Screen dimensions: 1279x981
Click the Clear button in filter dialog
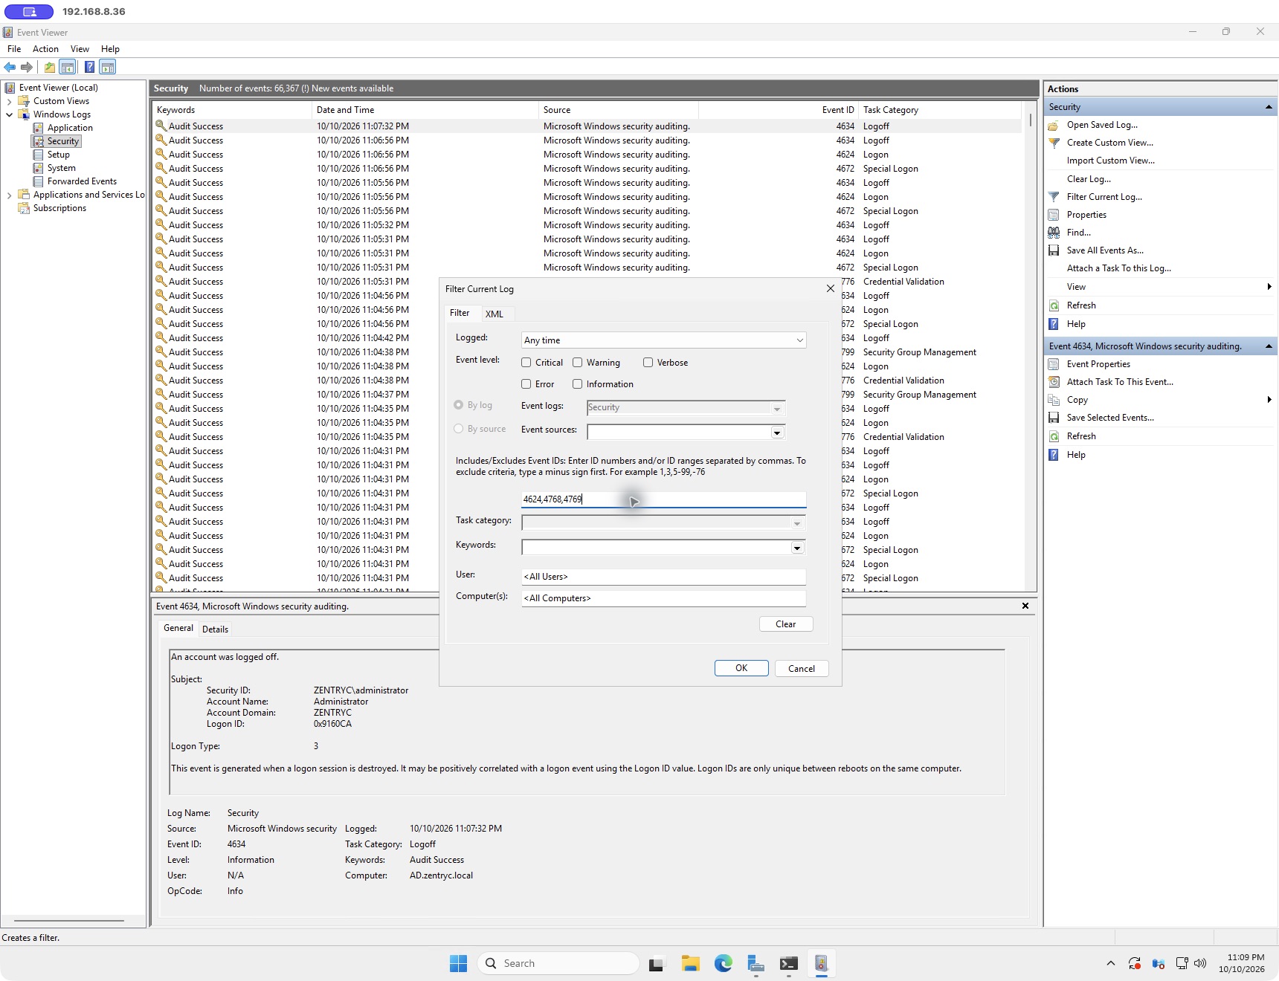[x=786, y=624]
